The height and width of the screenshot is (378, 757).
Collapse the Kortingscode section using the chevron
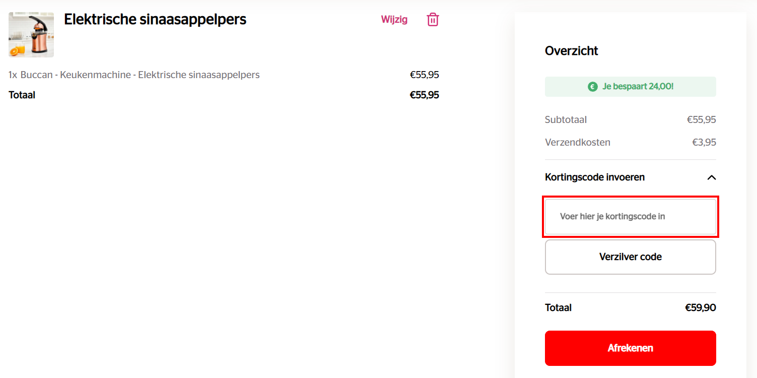711,177
